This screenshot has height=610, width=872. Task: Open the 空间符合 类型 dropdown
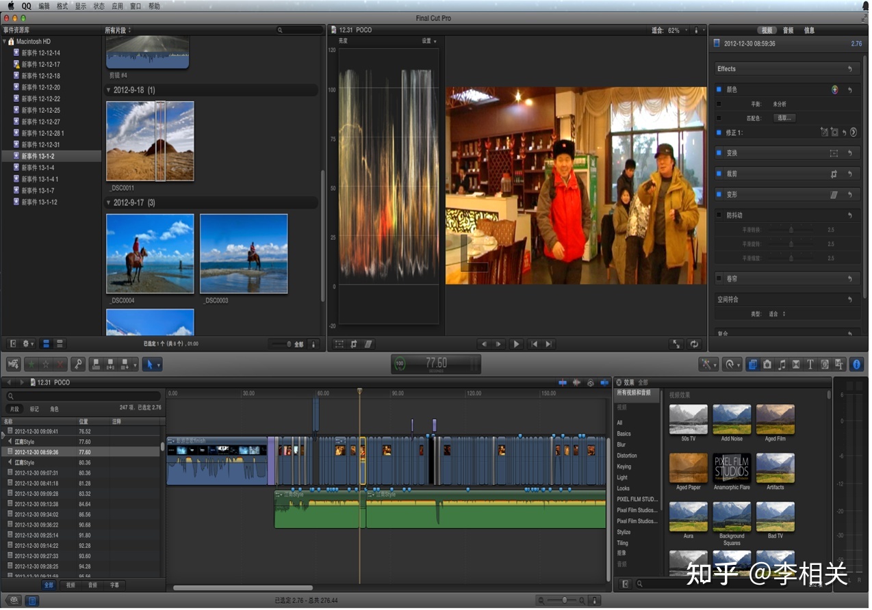(x=777, y=314)
